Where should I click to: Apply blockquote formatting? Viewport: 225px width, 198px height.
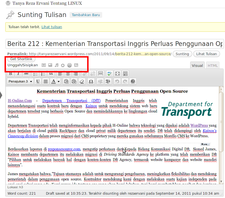coord(51,74)
